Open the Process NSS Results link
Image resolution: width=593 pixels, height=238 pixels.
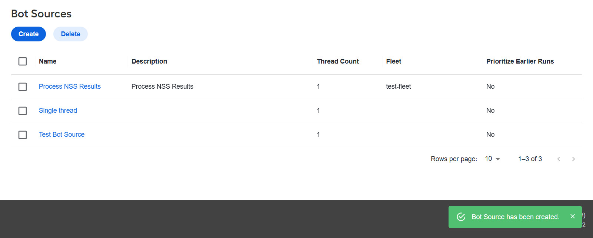click(70, 86)
